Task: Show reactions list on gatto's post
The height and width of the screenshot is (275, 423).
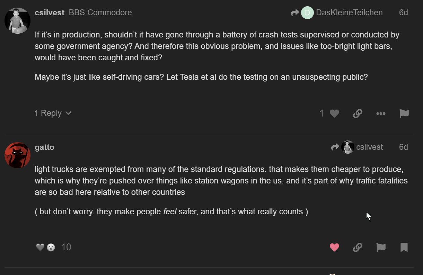Action: click(x=45, y=247)
